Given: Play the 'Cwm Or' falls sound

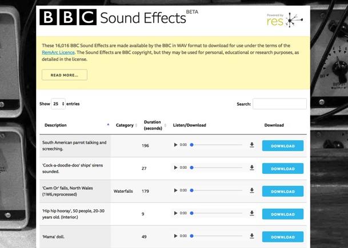Looking at the screenshot, I should point(175,190).
